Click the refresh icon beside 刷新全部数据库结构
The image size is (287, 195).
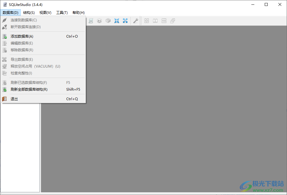(5, 89)
